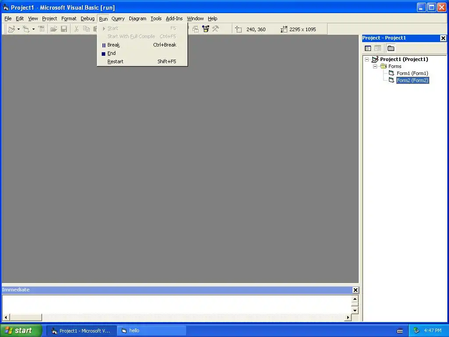Viewport: 449px width, 337px height.
Task: Click the 4:47 PM taskbar clock
Action: point(433,331)
